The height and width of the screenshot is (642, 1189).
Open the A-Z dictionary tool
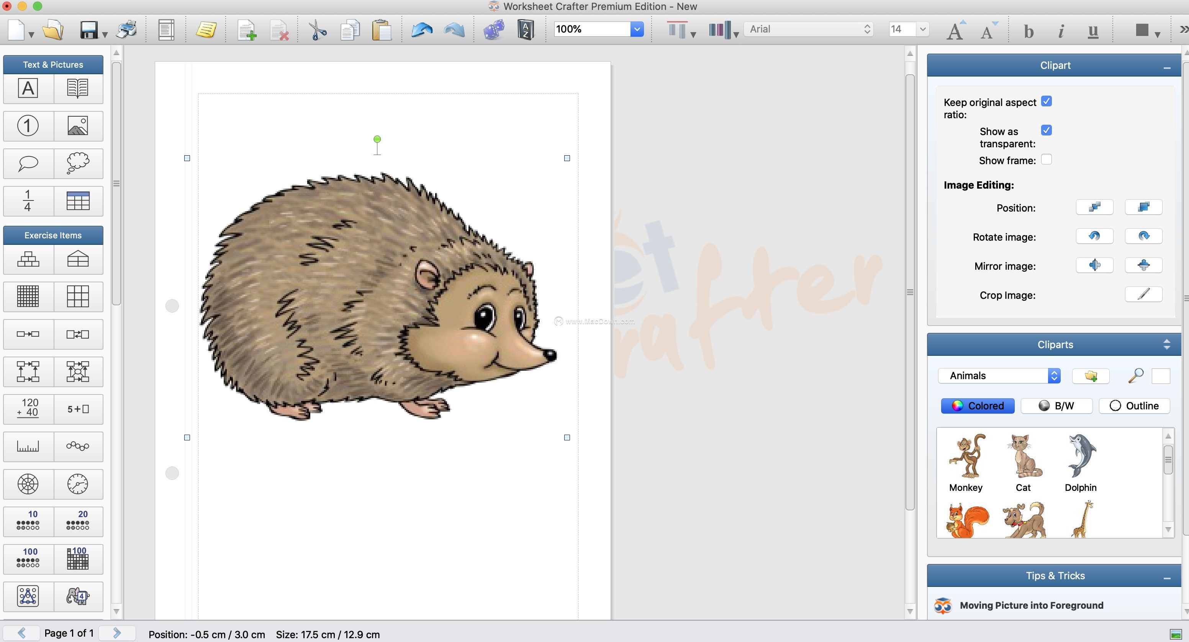pyautogui.click(x=525, y=29)
